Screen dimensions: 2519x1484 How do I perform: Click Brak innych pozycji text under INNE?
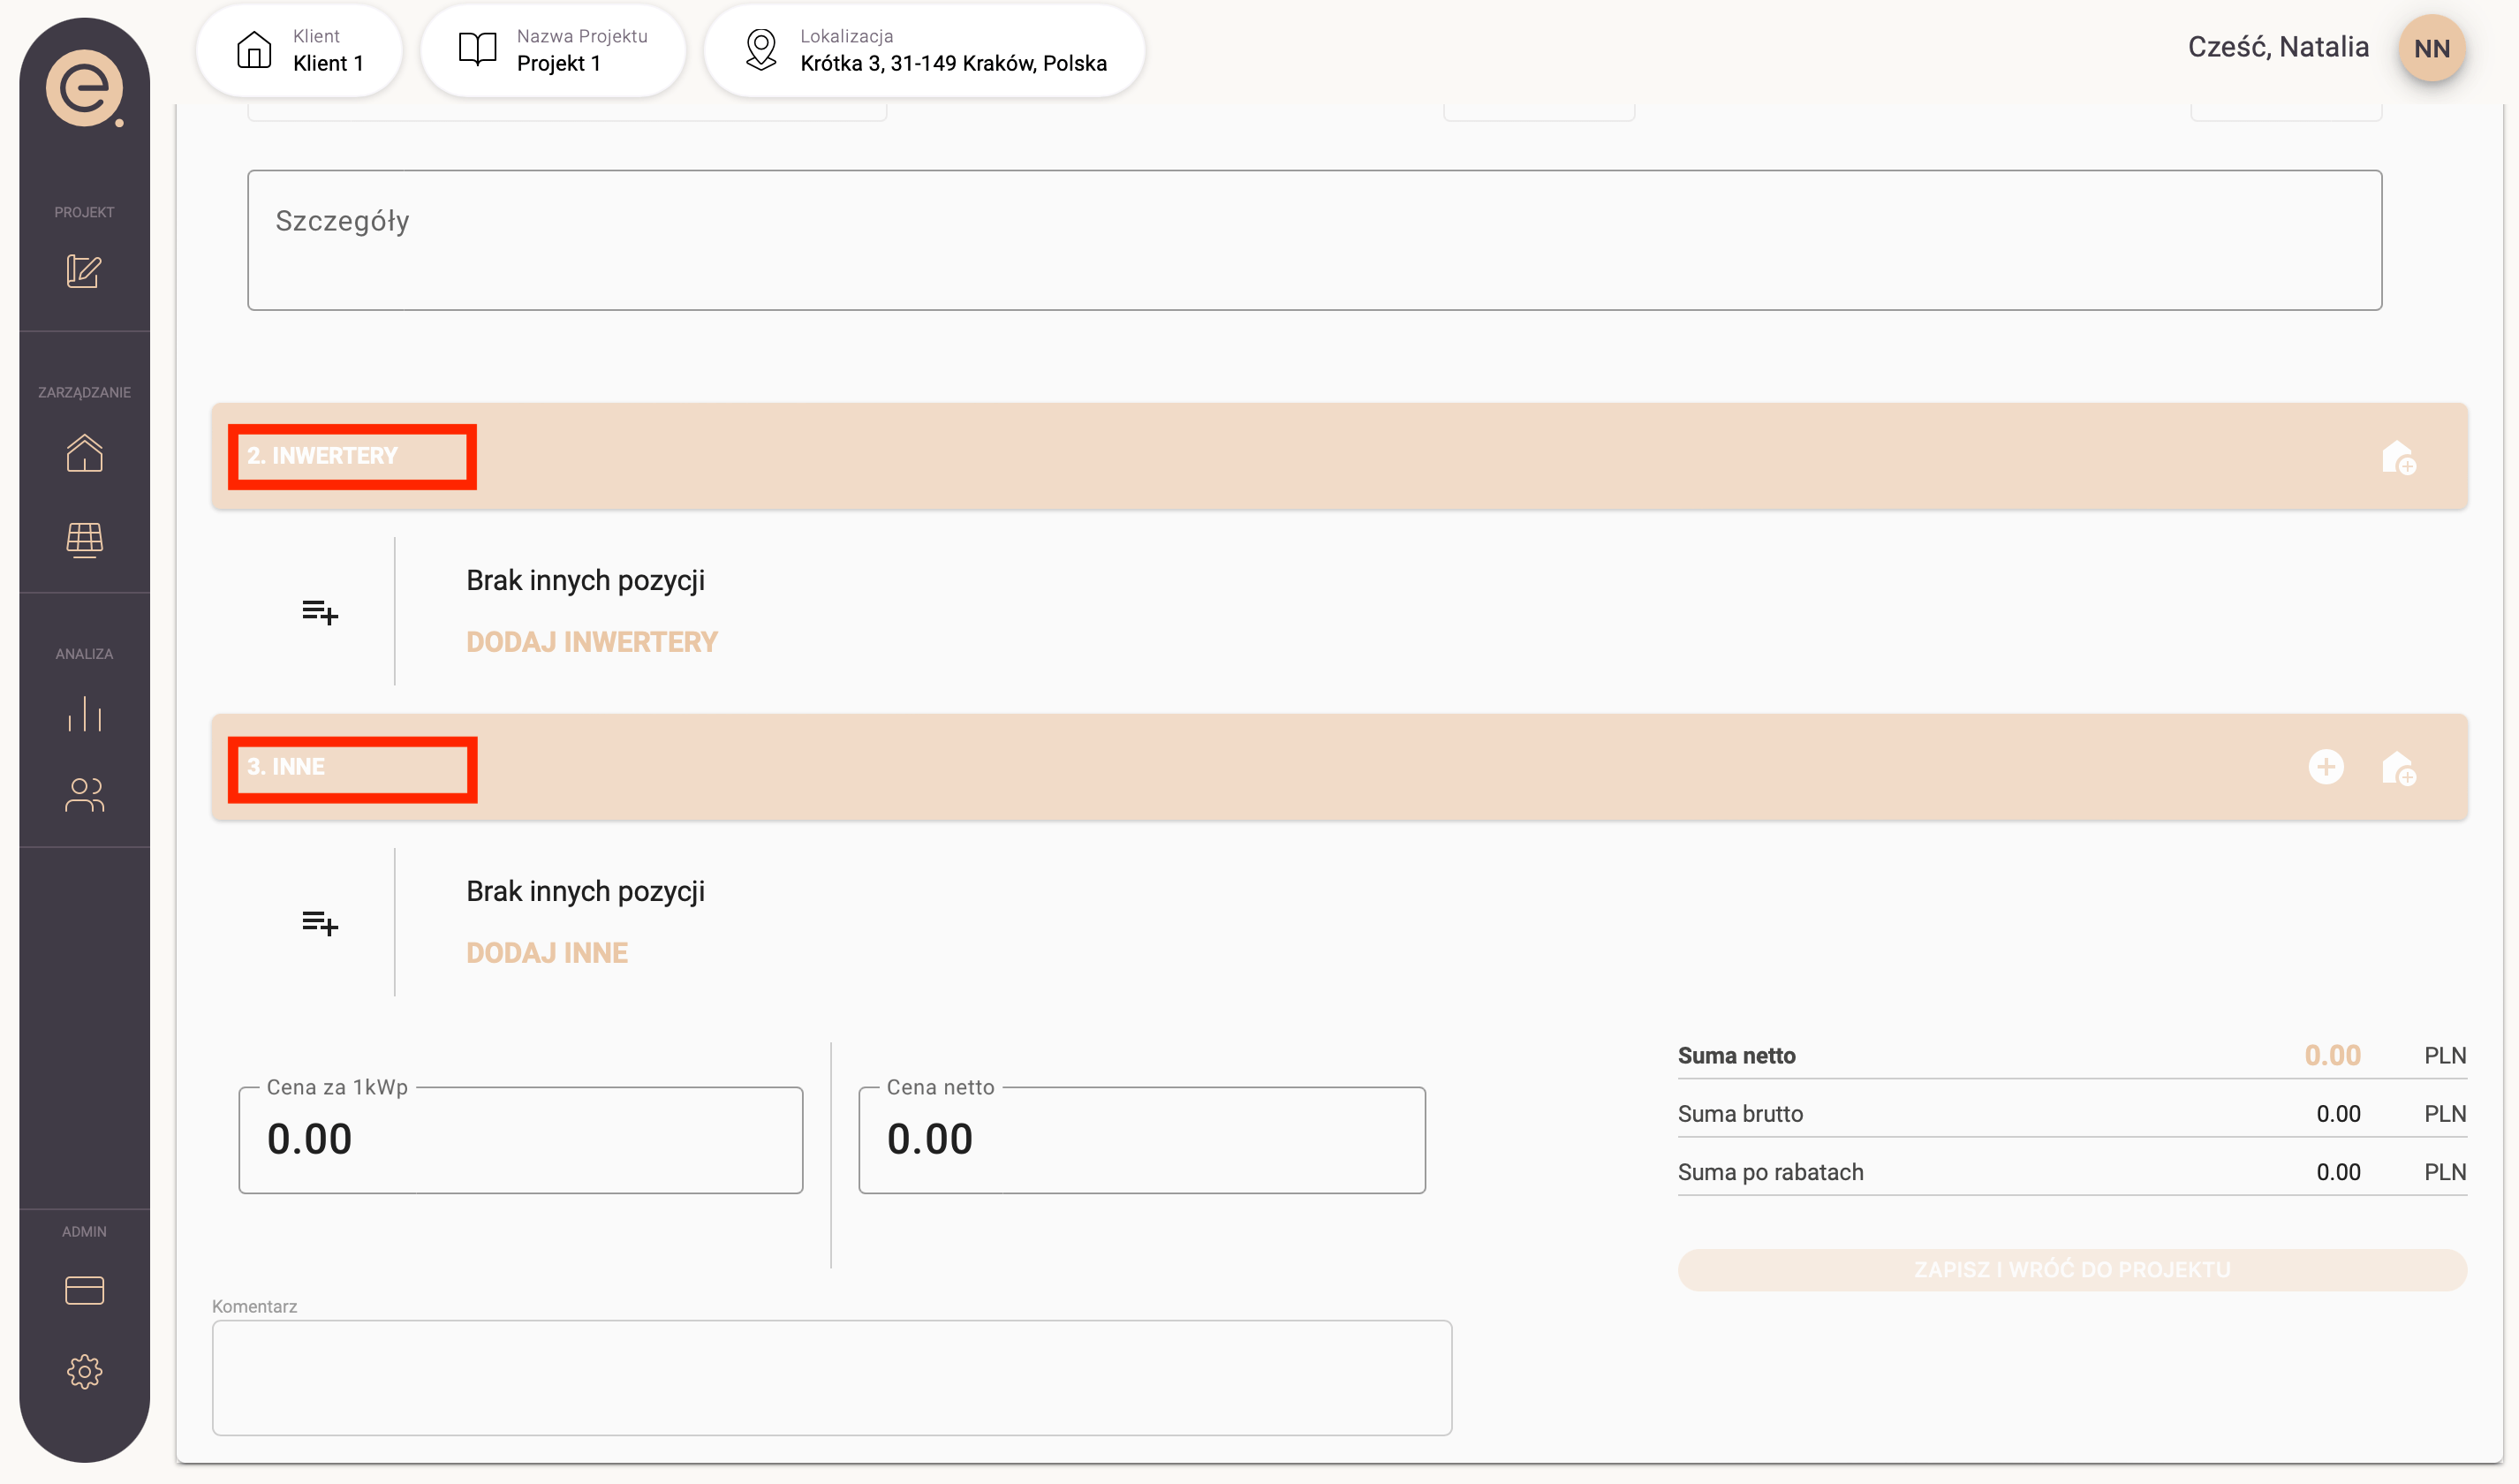(586, 891)
